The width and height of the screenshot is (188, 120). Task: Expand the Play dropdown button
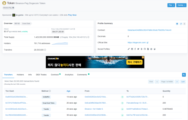[171, 5]
